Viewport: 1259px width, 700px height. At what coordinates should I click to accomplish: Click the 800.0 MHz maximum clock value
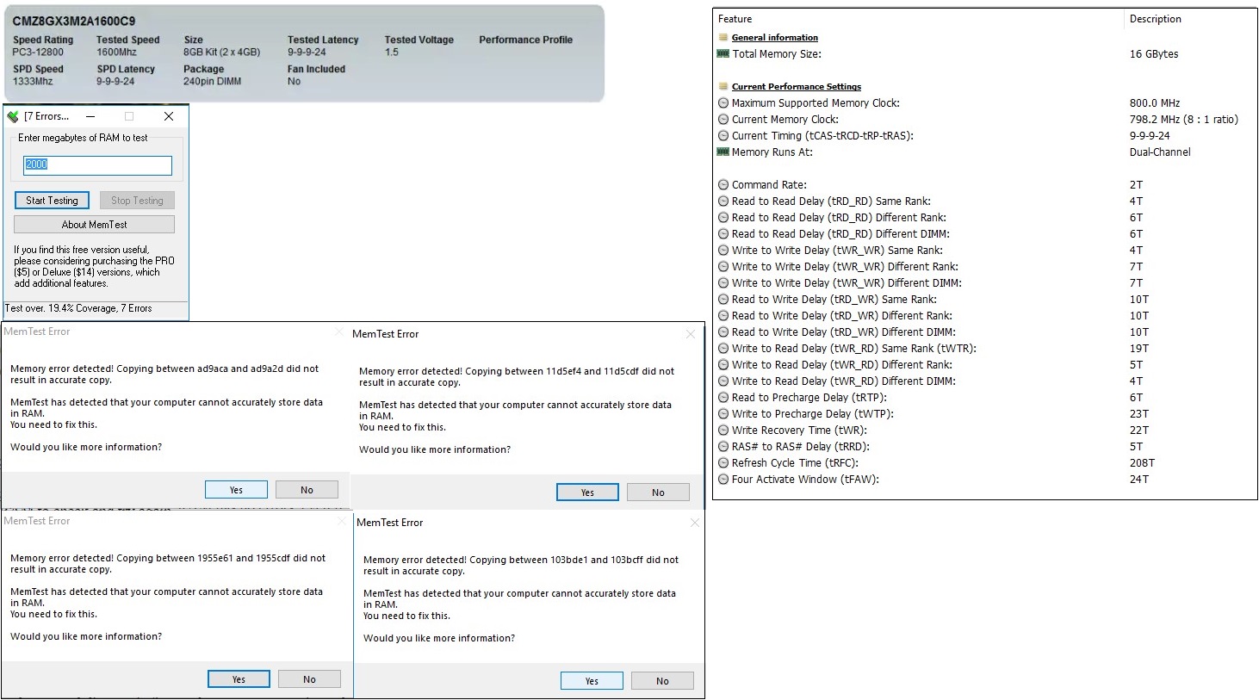[1154, 102]
